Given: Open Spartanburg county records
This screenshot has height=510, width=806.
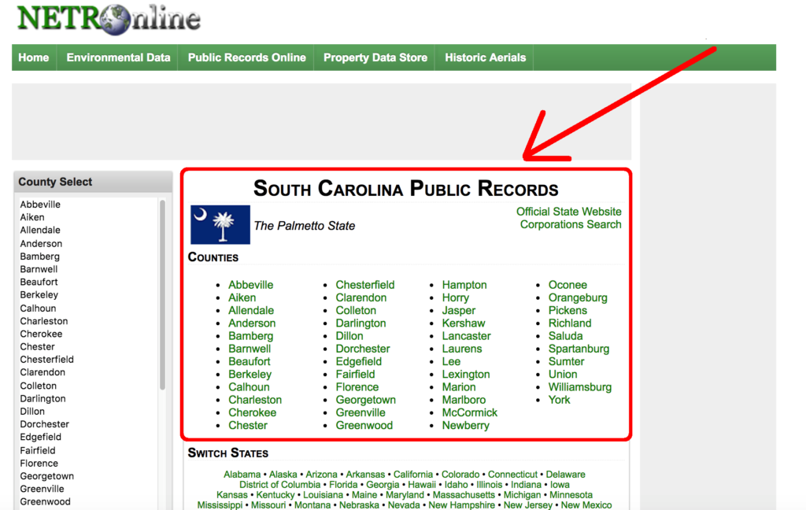Looking at the screenshot, I should (x=579, y=349).
